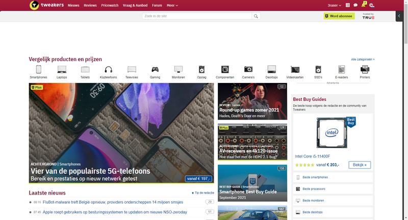
Task: Open the messages speech bubble icon
Action: 355,5
